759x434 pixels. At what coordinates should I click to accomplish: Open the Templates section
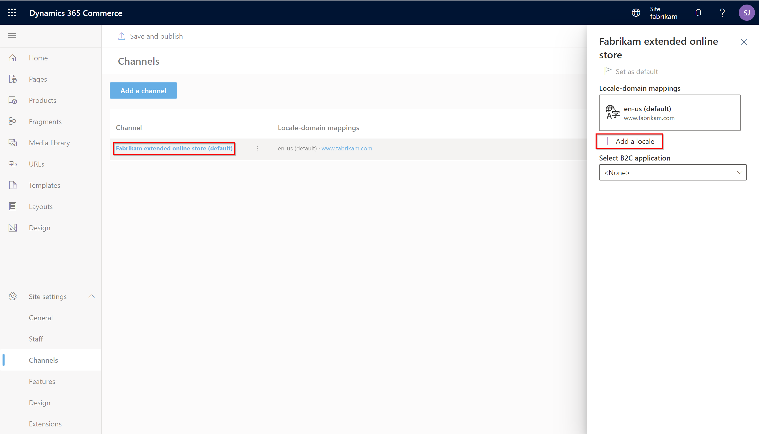(x=44, y=185)
